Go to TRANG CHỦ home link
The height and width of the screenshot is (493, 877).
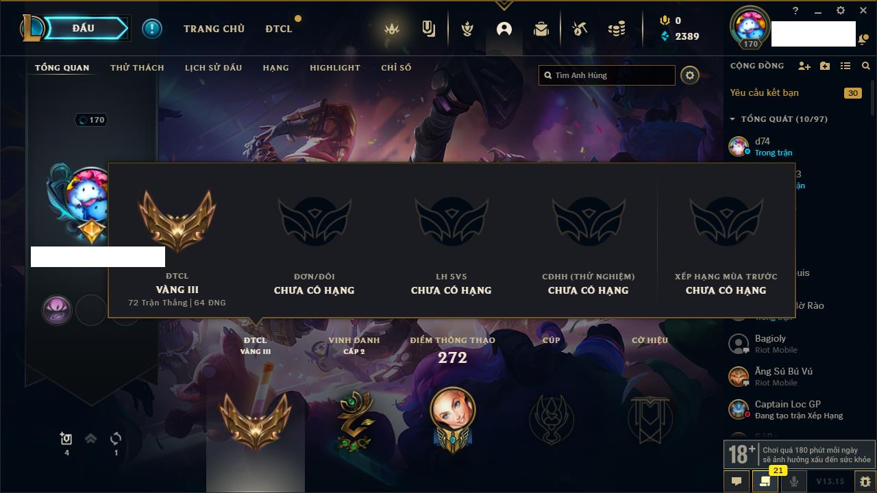pyautogui.click(x=214, y=29)
